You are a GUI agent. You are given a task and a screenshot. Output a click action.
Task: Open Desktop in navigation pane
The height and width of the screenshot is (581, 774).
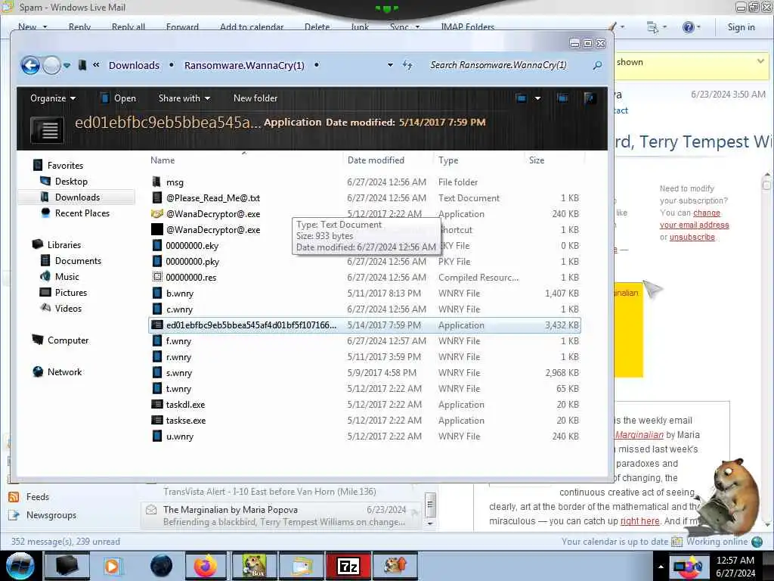(71, 182)
